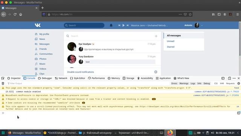Open the Memory tab
This screenshot has width=241, height=136.
click(x=114, y=78)
